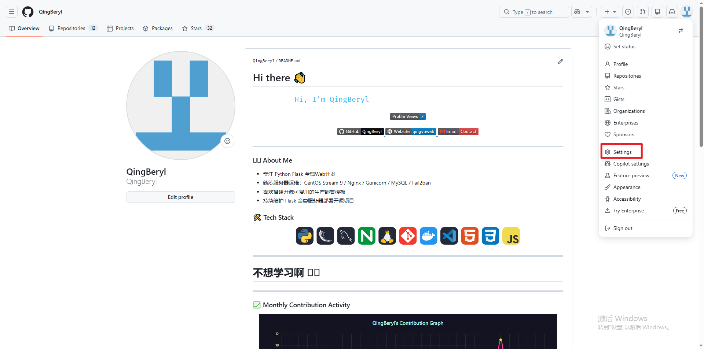Open the Copilot chat icon

(x=577, y=12)
